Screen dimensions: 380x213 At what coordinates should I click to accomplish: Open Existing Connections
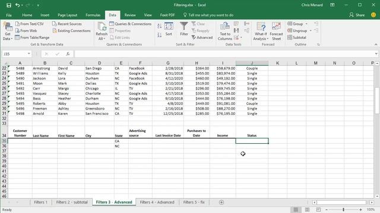coord(71,31)
